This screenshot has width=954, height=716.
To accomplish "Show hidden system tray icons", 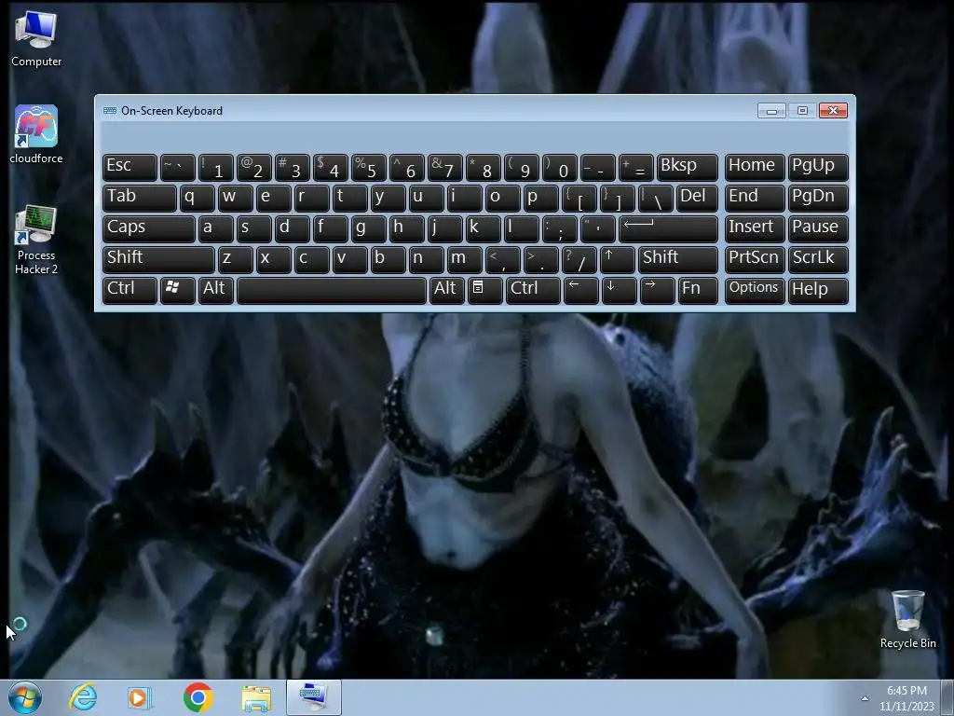I will [865, 698].
